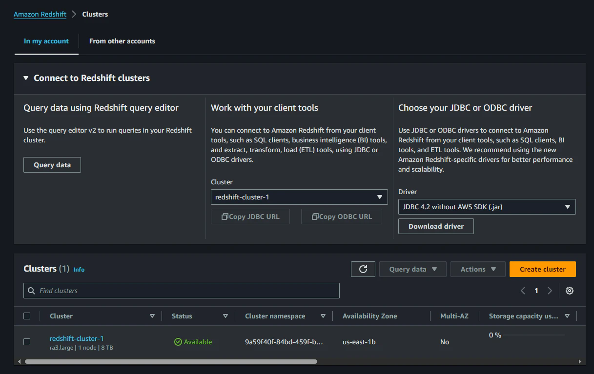Viewport: 594px width, 374px height.
Task: Click Query data button in query editor panel
Action: tap(52, 165)
